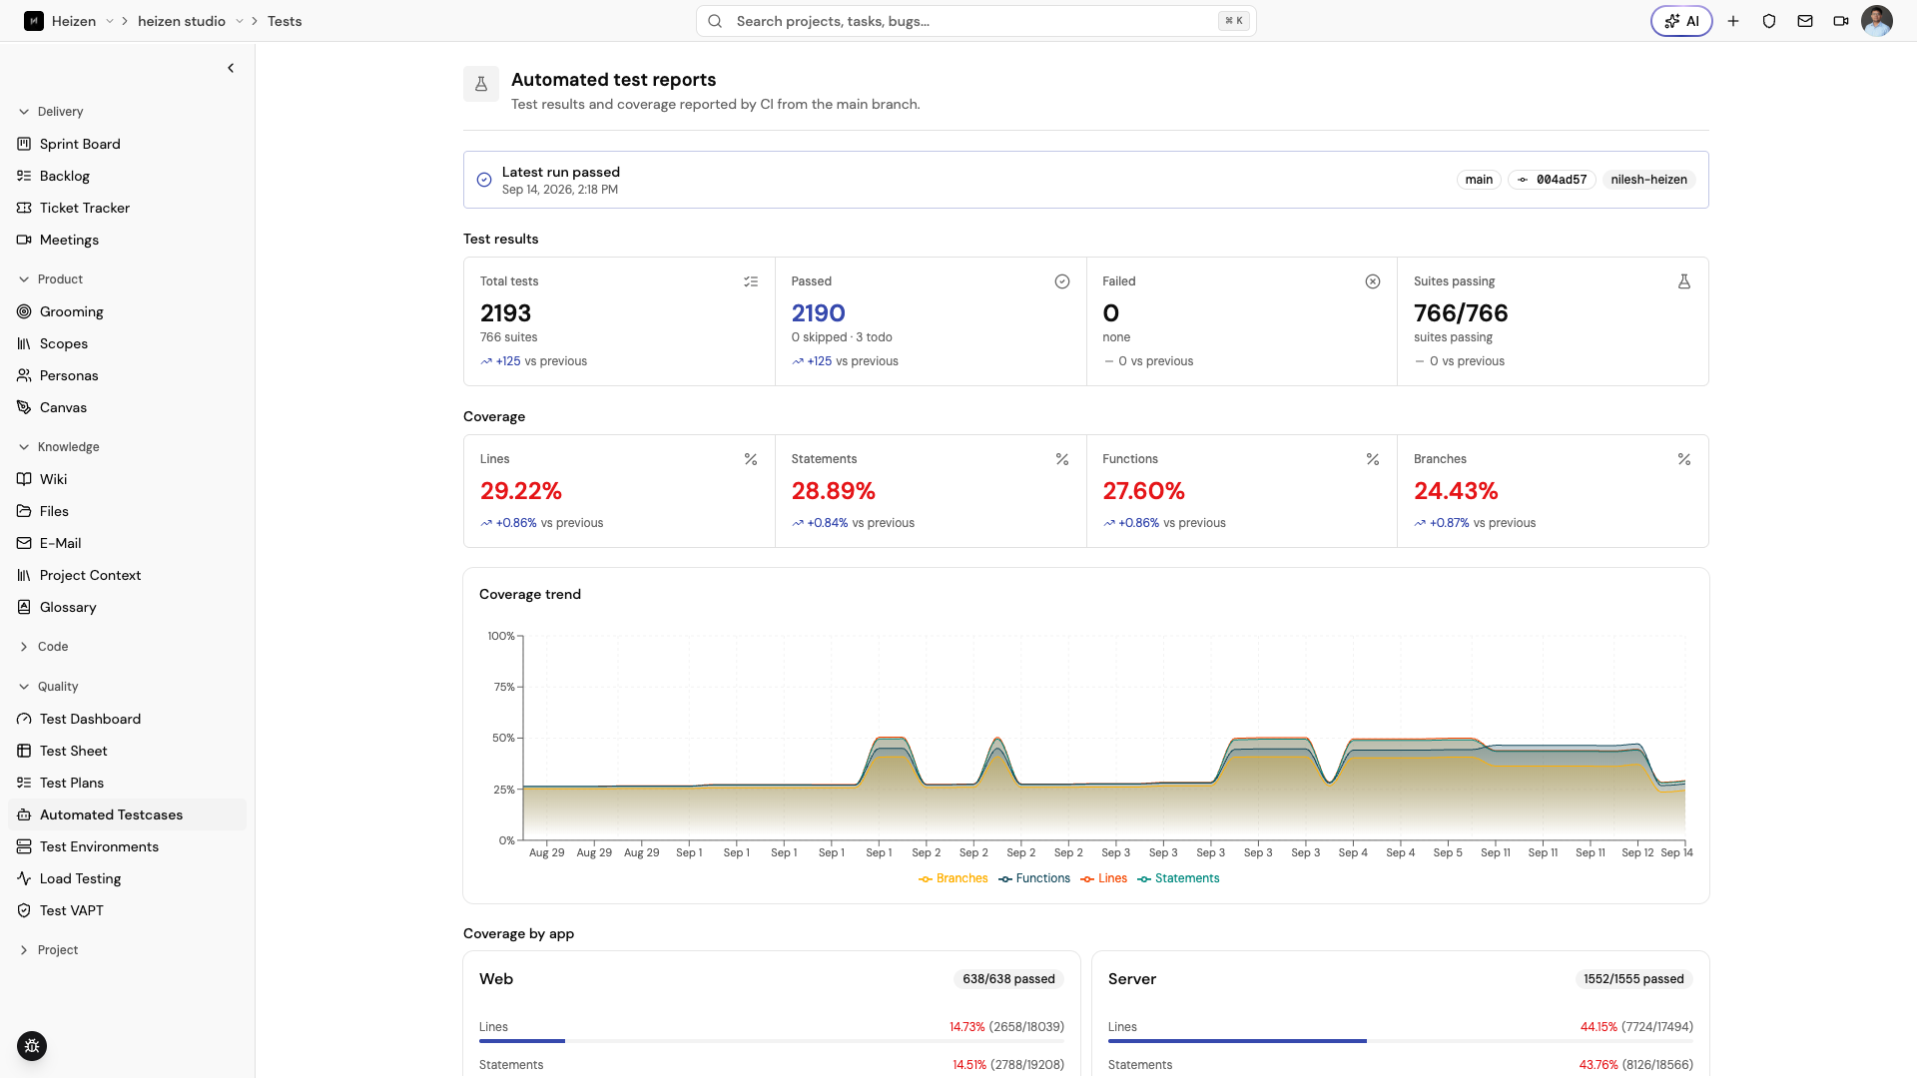Expand the Project section
Screen dimensions: 1917x1078
48,950
